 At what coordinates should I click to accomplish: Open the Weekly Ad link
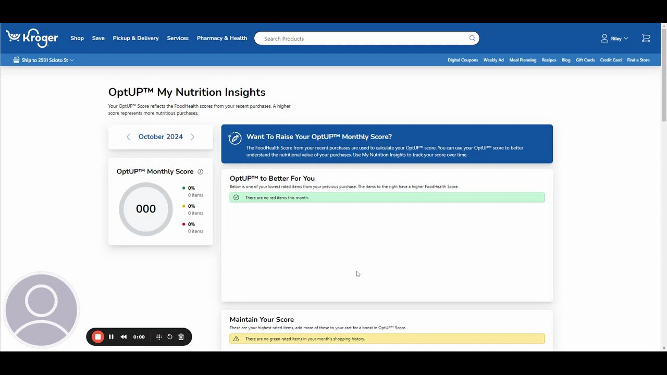pyautogui.click(x=493, y=60)
